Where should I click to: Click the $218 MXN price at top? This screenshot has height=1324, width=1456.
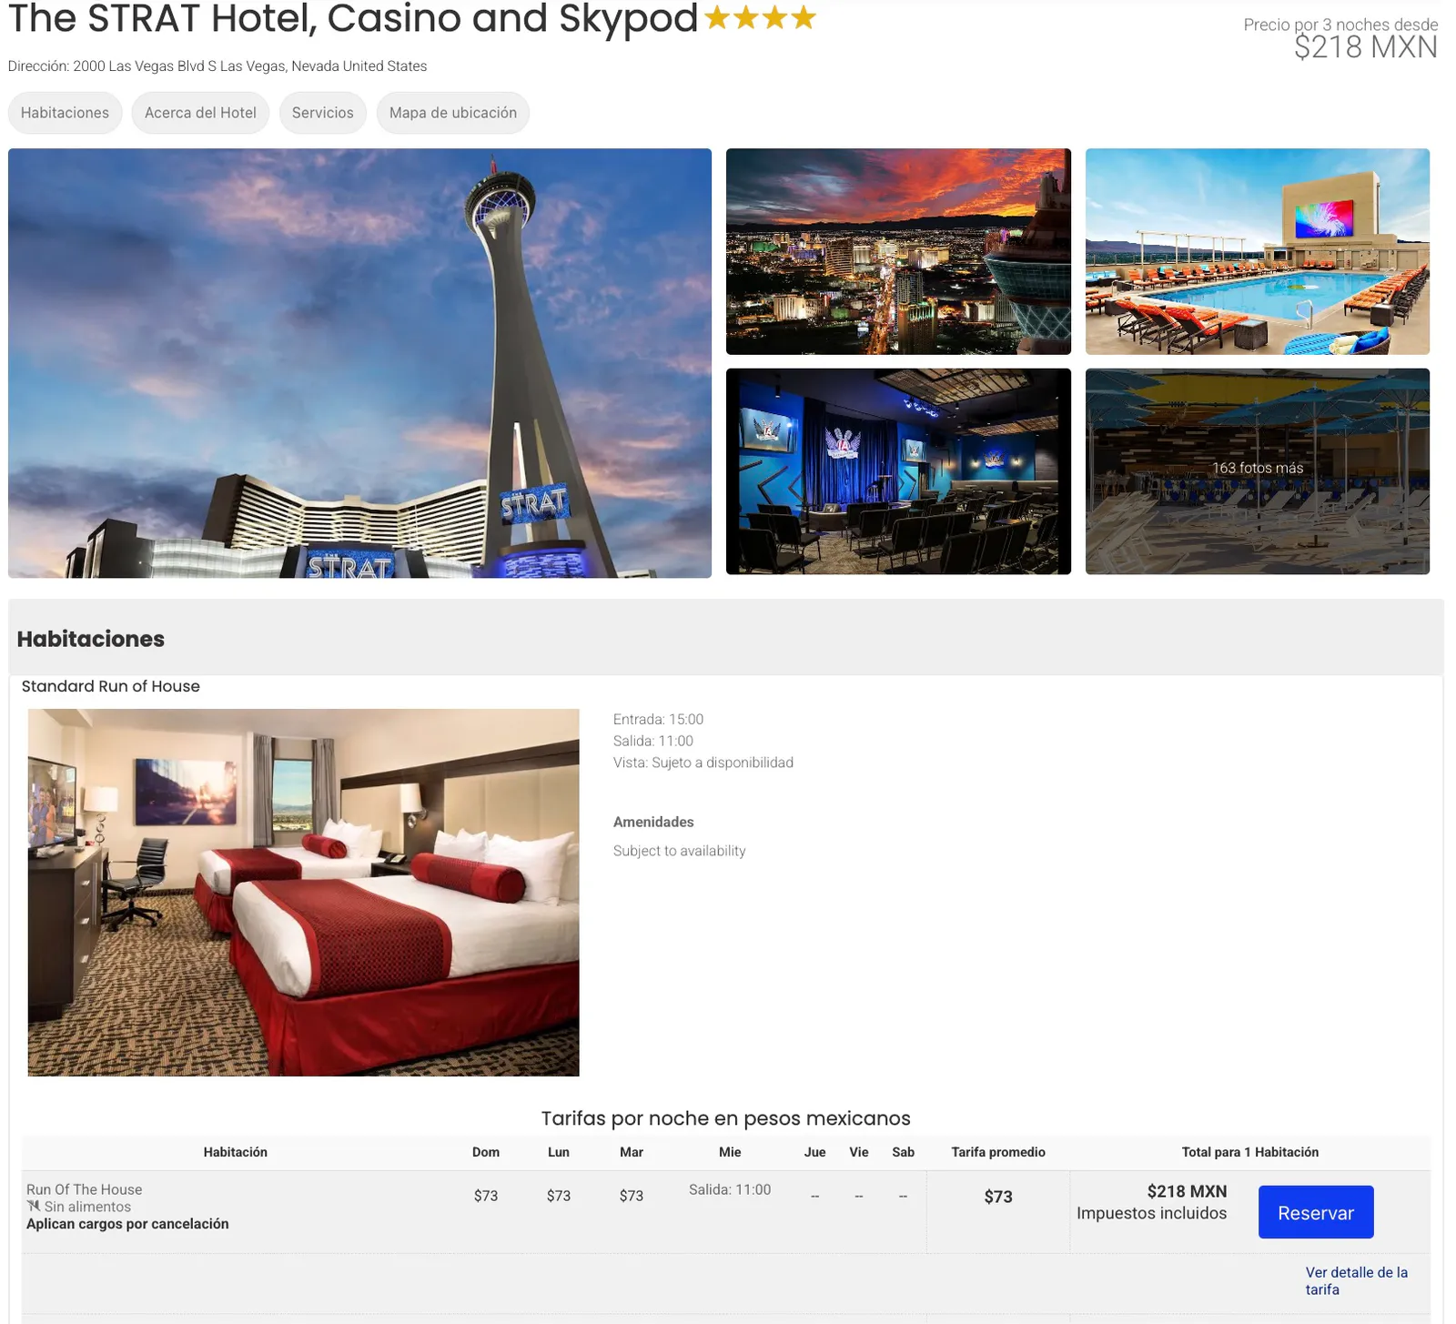coord(1366,47)
